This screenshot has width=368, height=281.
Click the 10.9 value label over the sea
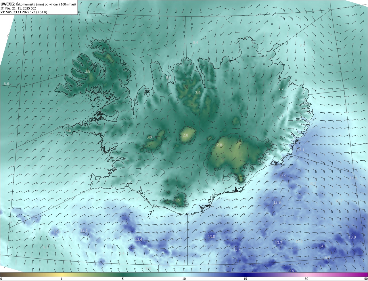click(x=326, y=258)
